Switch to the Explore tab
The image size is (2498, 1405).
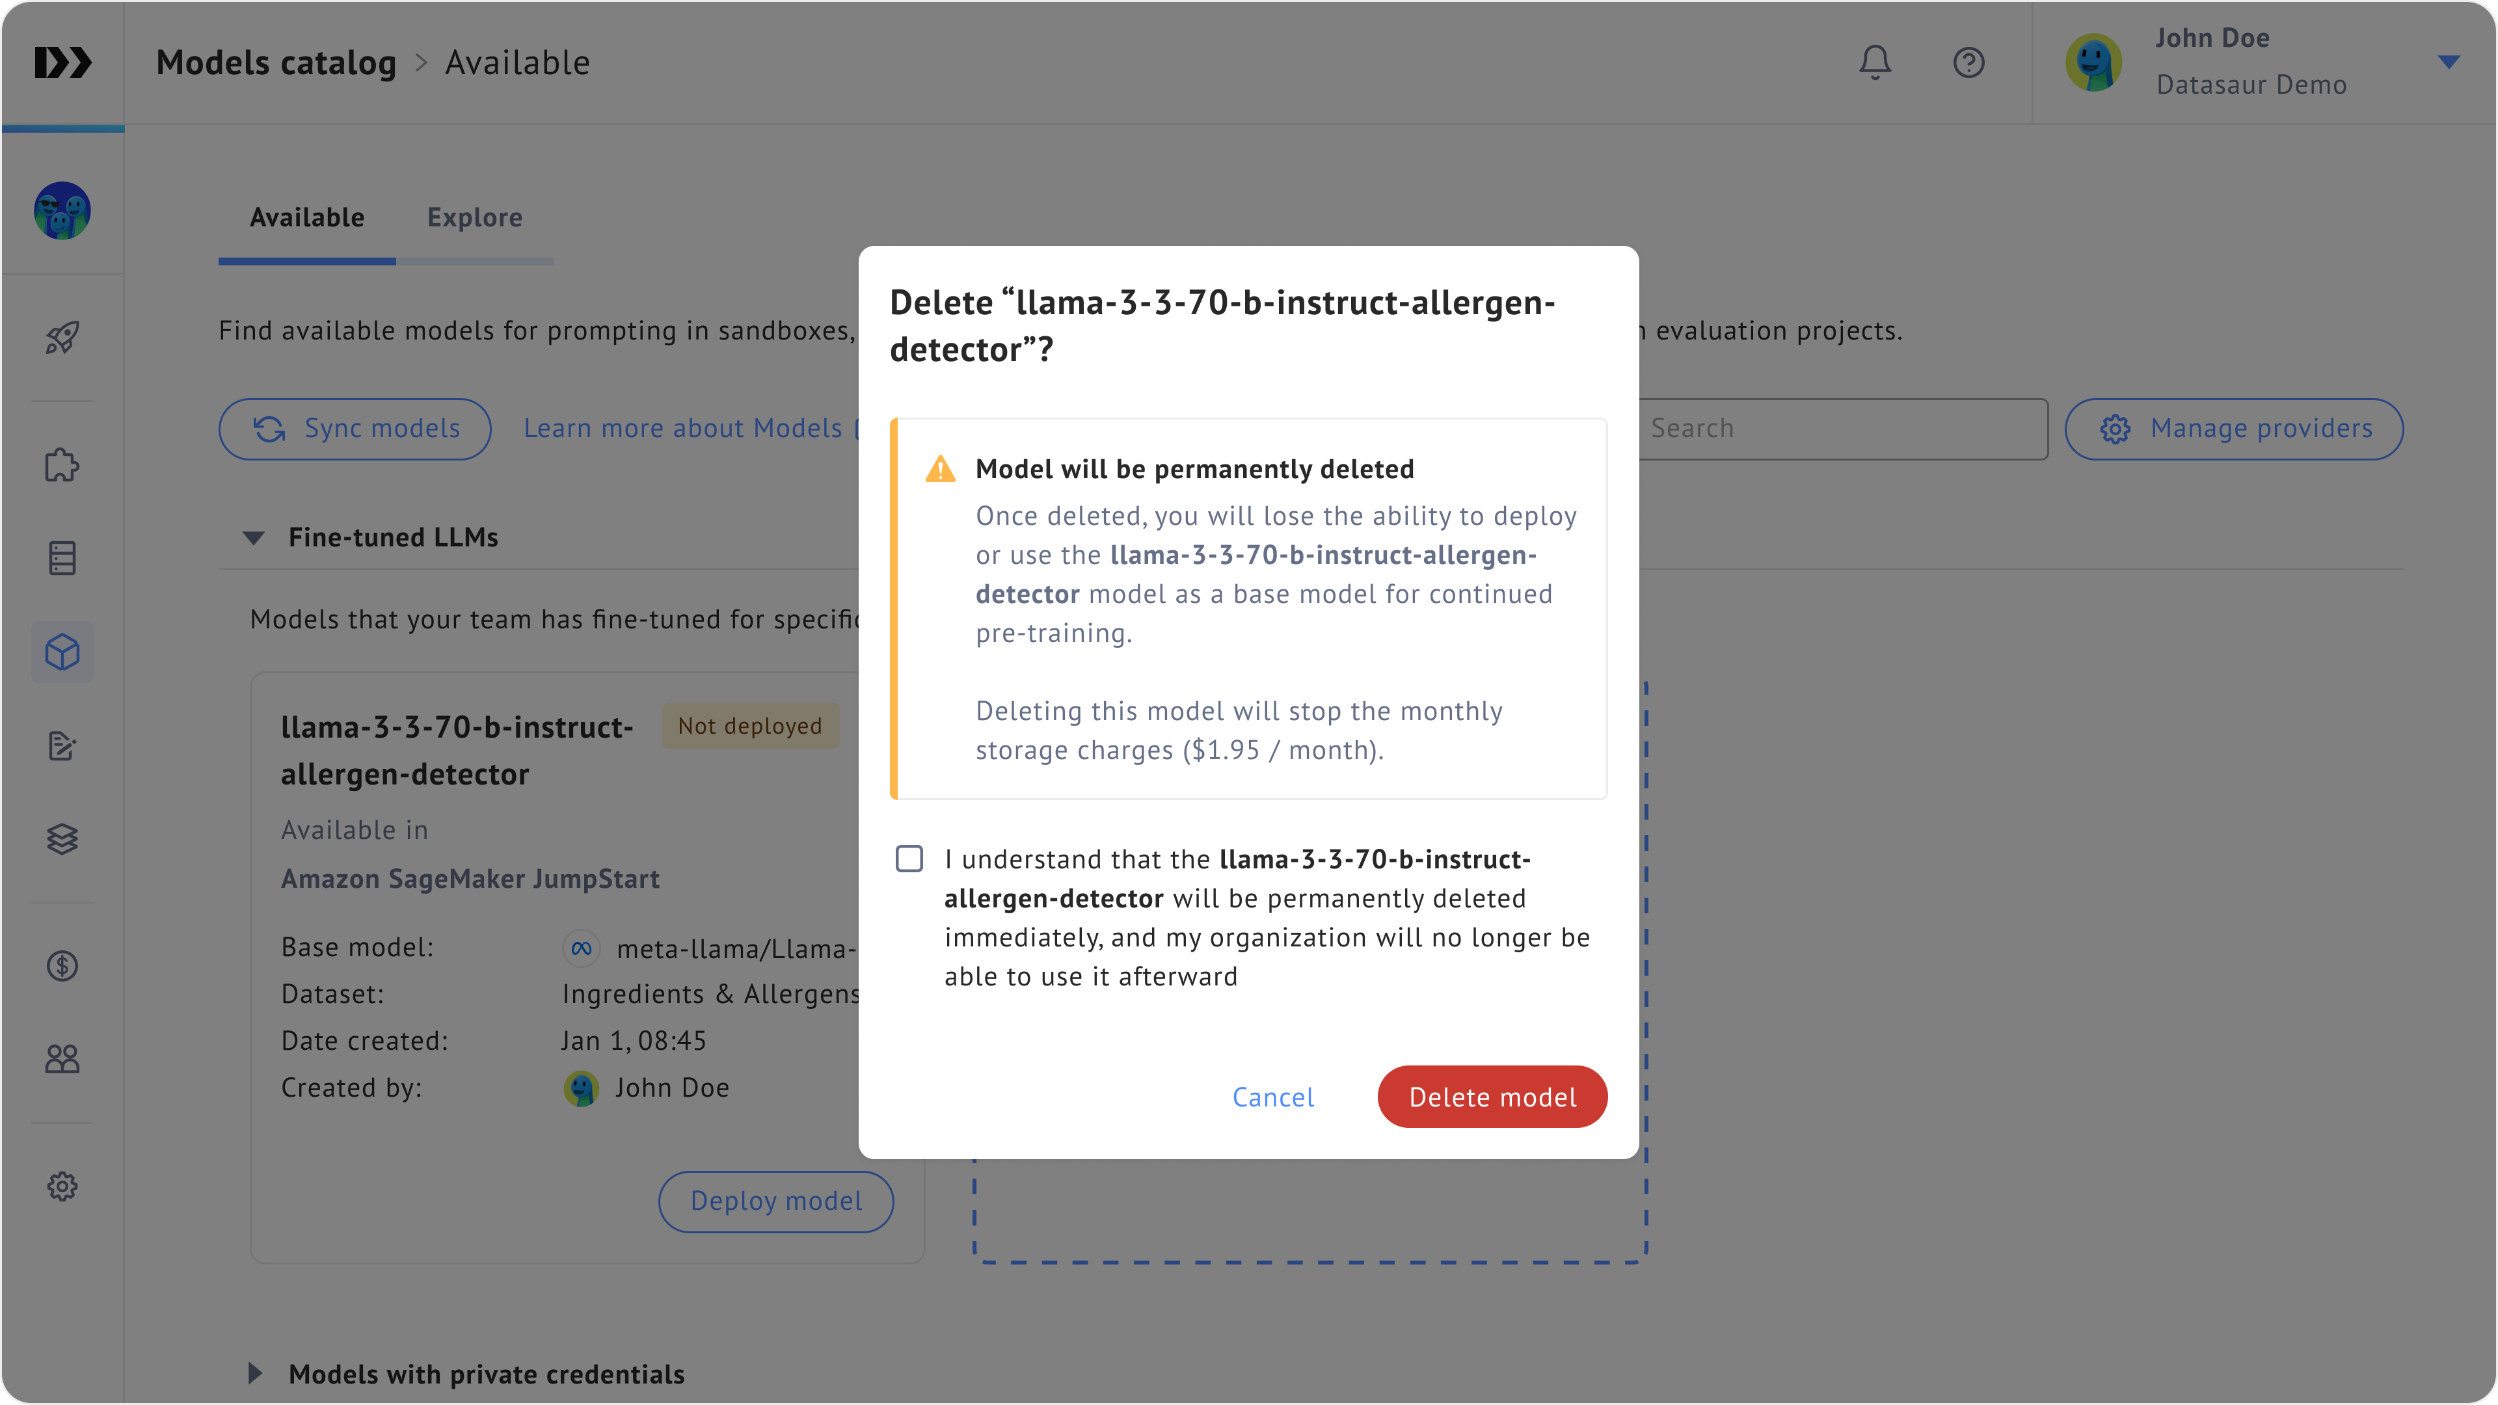point(474,218)
